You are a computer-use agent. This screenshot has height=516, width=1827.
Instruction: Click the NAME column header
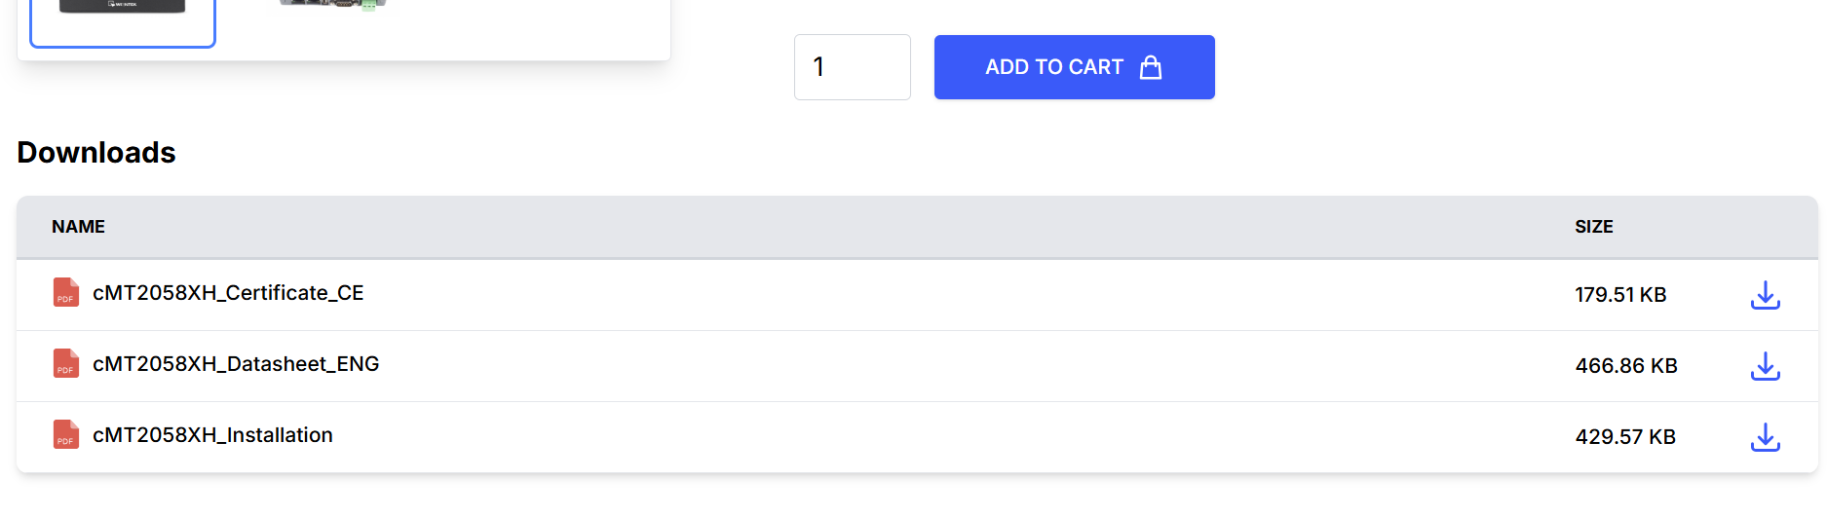coord(78,227)
